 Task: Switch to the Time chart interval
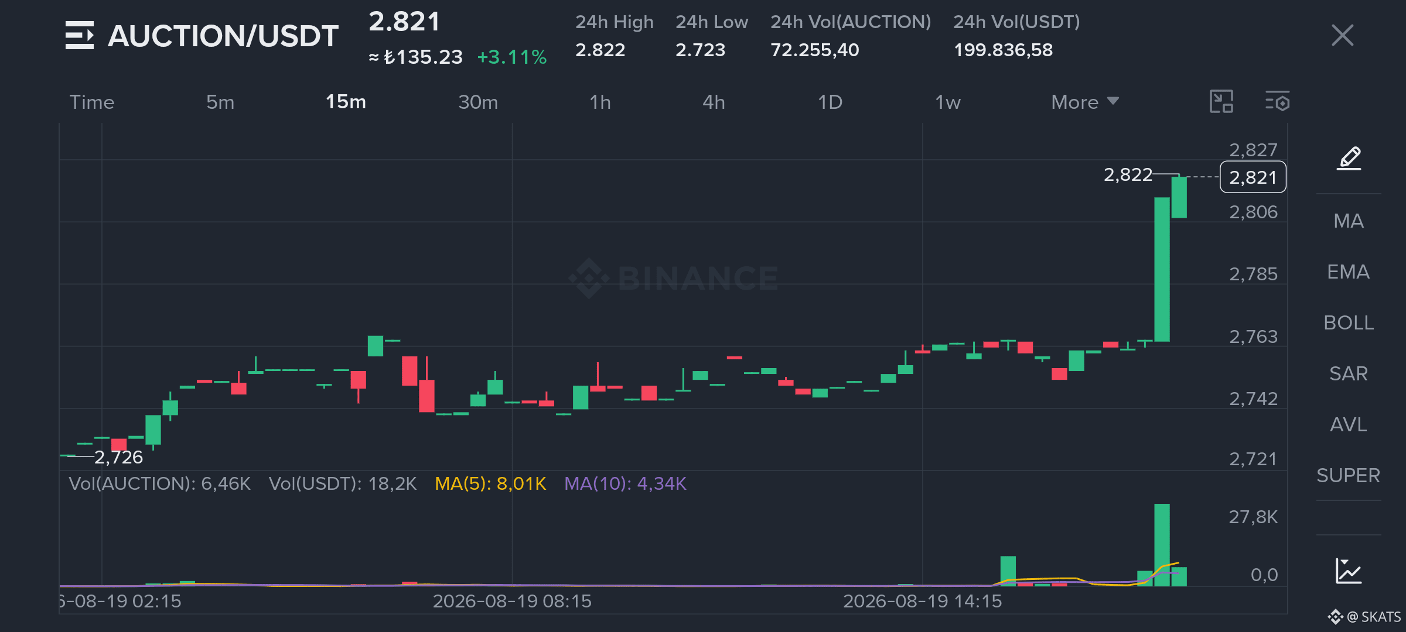click(92, 102)
